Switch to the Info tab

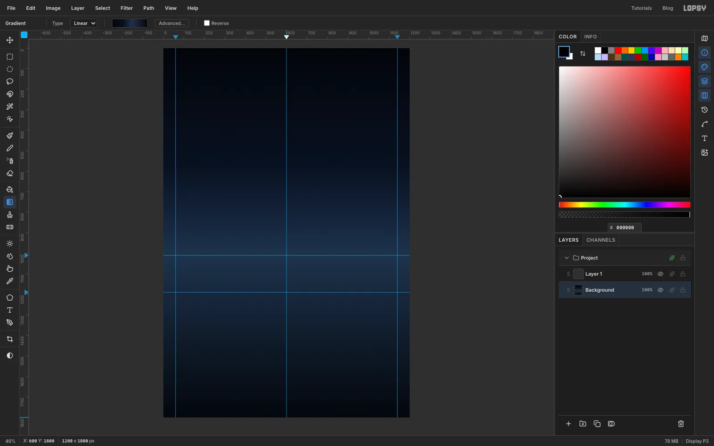coord(590,37)
